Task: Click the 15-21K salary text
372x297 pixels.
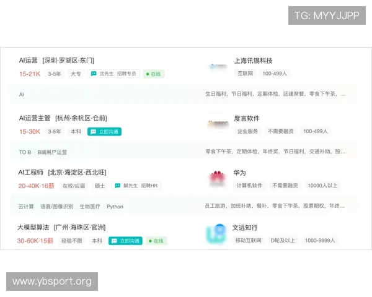Action: [x=30, y=74]
